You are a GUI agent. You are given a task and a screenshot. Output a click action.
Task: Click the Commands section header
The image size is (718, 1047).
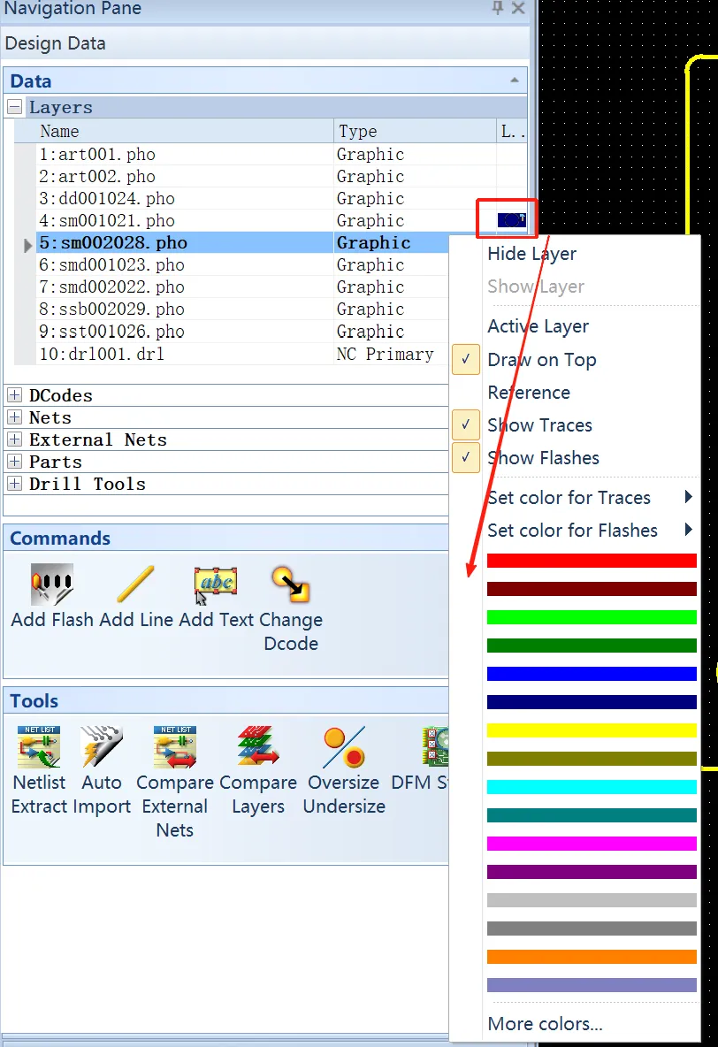(x=225, y=539)
